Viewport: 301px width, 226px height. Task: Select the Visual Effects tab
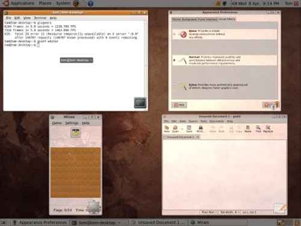227,19
